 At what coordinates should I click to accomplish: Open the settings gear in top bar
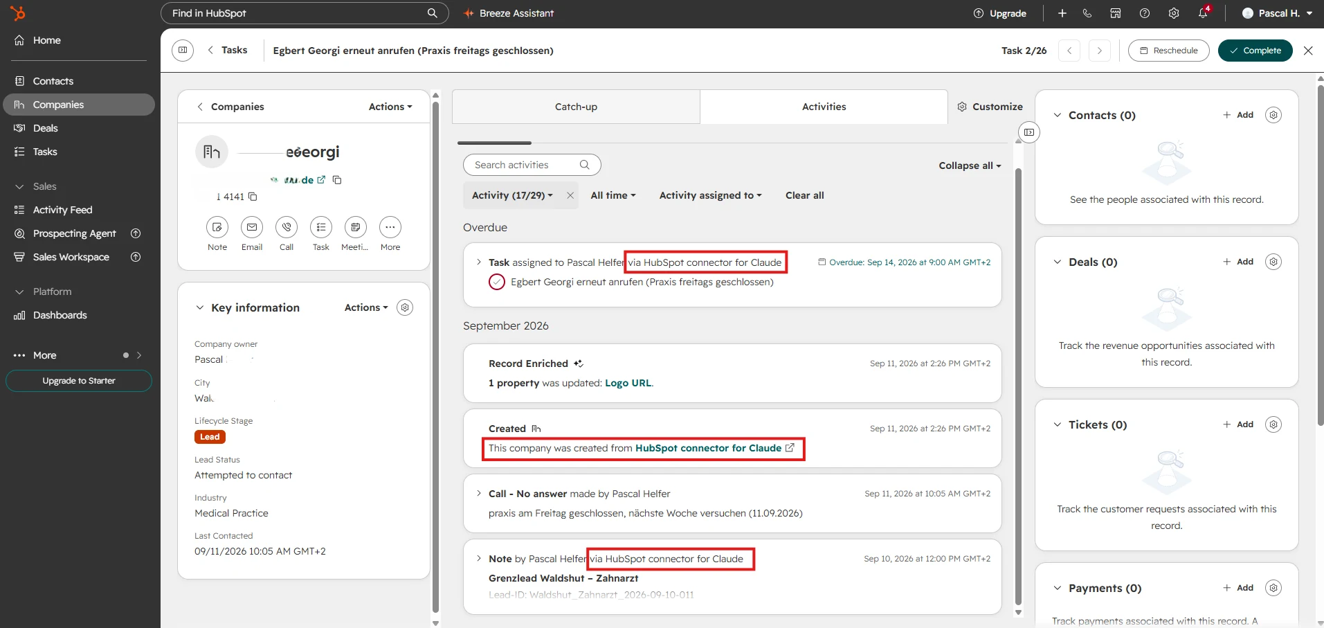click(x=1174, y=13)
